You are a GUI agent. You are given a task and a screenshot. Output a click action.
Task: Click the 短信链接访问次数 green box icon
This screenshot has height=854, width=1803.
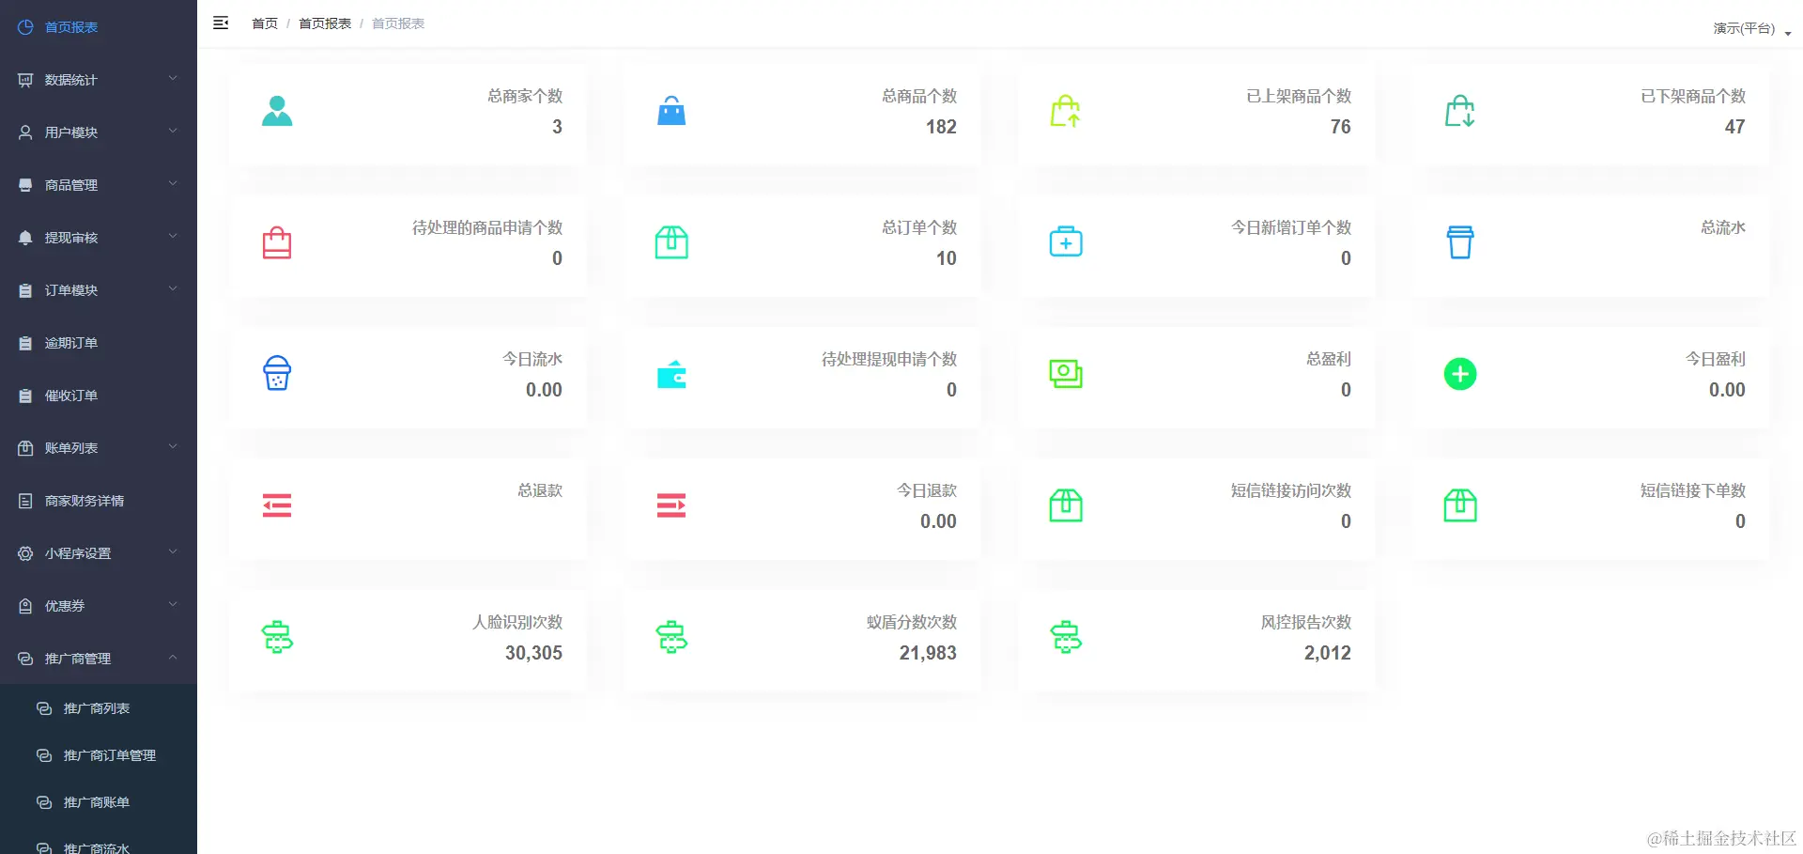click(x=1066, y=505)
